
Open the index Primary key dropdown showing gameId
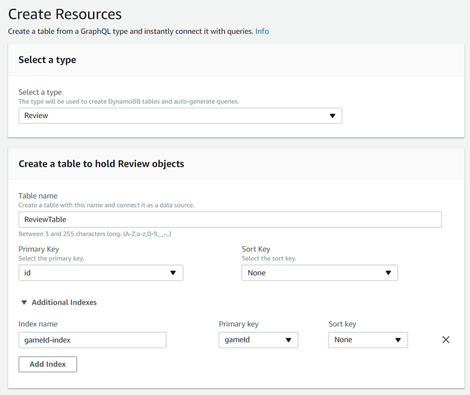(x=258, y=340)
